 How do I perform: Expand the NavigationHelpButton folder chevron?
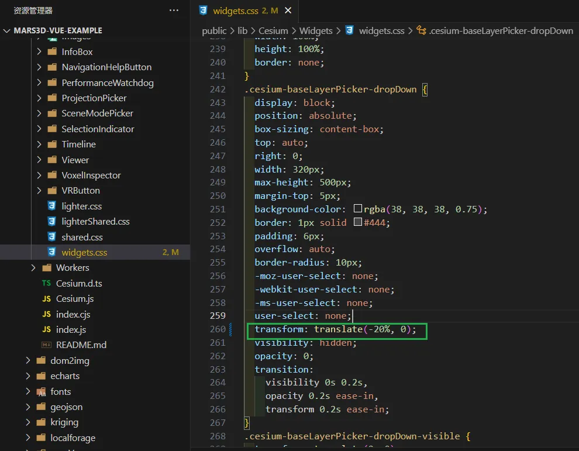tap(39, 67)
